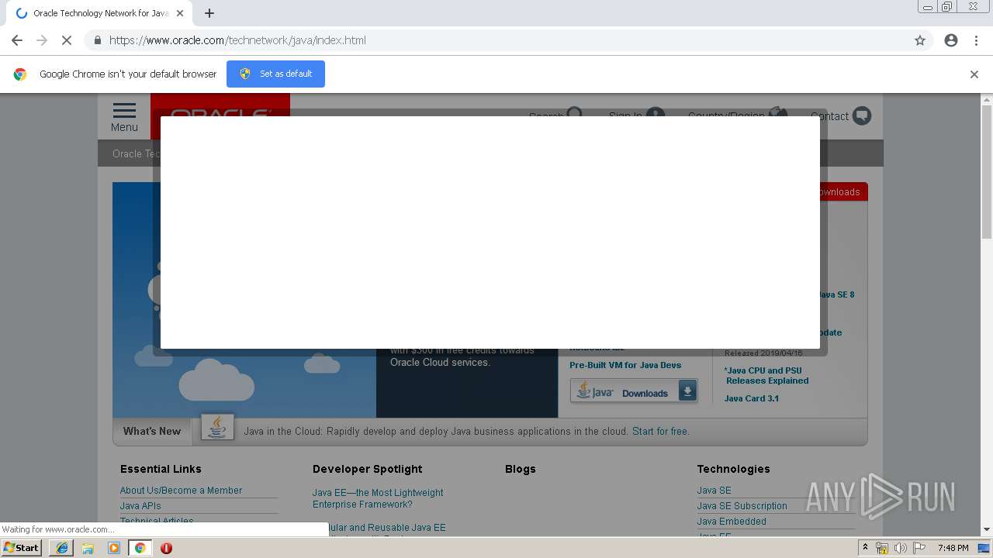Open Java SE Subscription link
Viewport: 993px width, 558px height.
pos(742,506)
